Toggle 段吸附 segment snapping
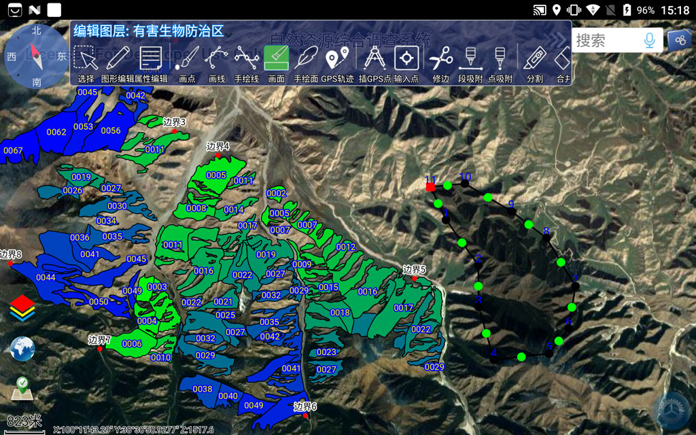Screen dimensions: 696x435 click(x=470, y=63)
